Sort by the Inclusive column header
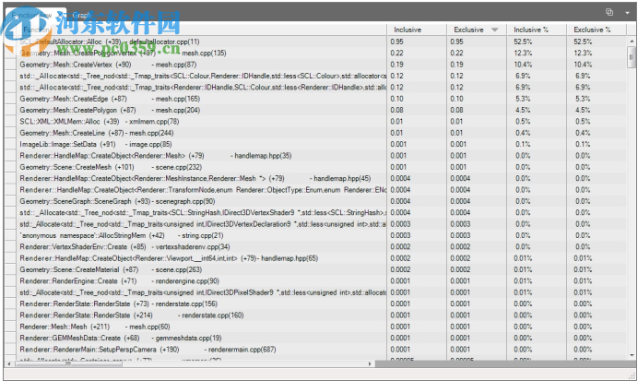Viewport: 638px width, 381px height. click(416, 30)
